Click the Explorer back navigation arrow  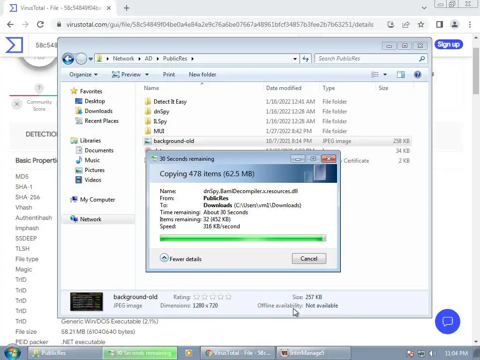(68, 59)
